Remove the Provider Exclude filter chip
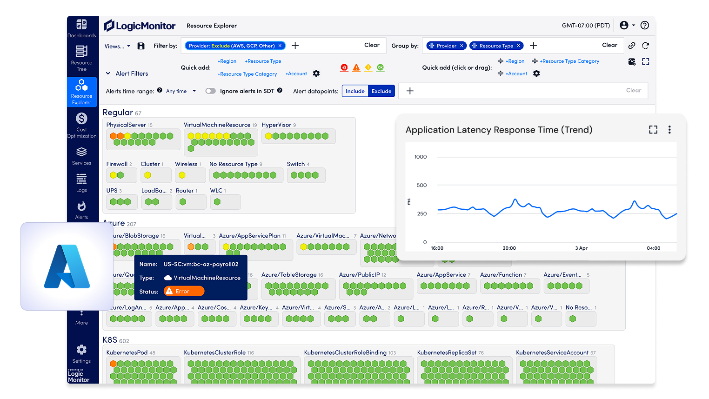Image resolution: width=709 pixels, height=399 pixels. click(280, 46)
